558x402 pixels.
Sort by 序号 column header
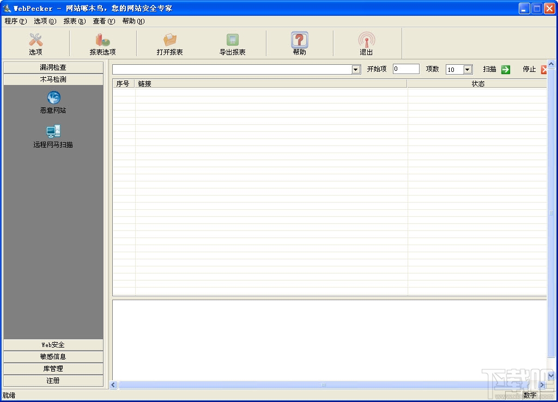(123, 83)
